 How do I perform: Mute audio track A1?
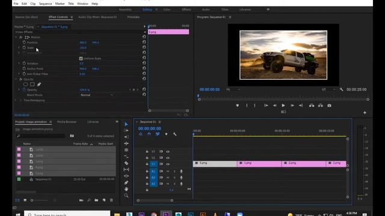[x=168, y=171]
